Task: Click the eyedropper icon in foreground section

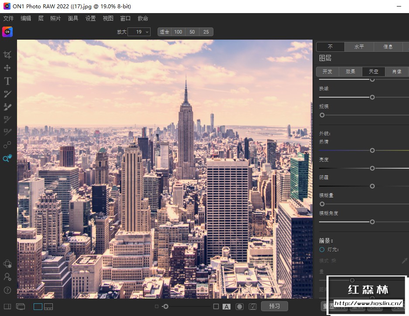Action: point(405,261)
